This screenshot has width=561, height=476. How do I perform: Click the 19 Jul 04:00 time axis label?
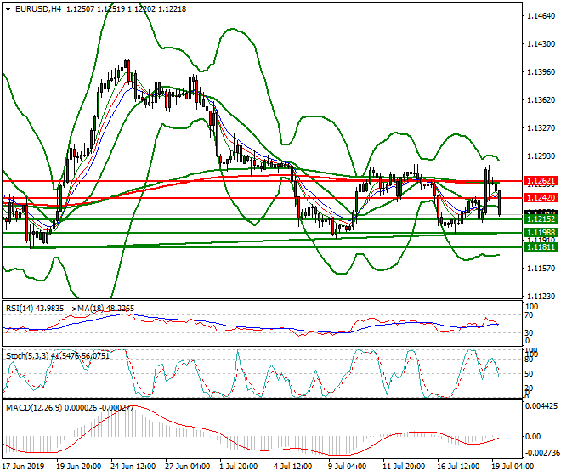(513, 467)
